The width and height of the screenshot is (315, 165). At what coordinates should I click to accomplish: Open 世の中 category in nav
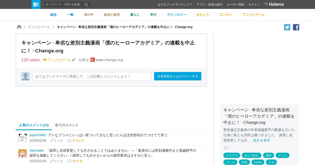tap(89, 15)
